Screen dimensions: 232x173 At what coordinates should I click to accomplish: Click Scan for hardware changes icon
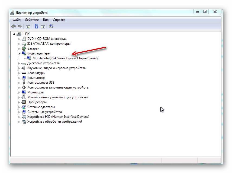coord(51,26)
